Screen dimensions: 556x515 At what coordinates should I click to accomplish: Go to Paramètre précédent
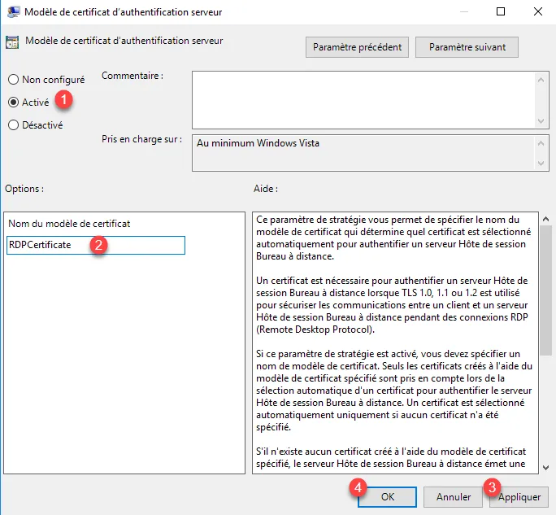pos(358,47)
